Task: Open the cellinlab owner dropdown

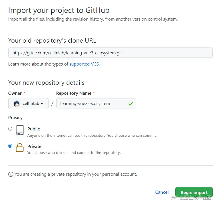Action: [28, 104]
